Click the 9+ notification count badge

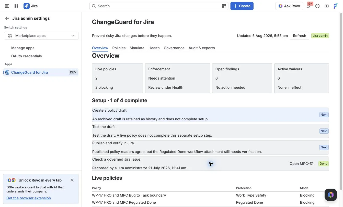pyautogui.click(x=310, y=4)
